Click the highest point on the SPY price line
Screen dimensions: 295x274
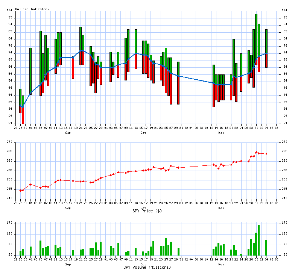256,152
